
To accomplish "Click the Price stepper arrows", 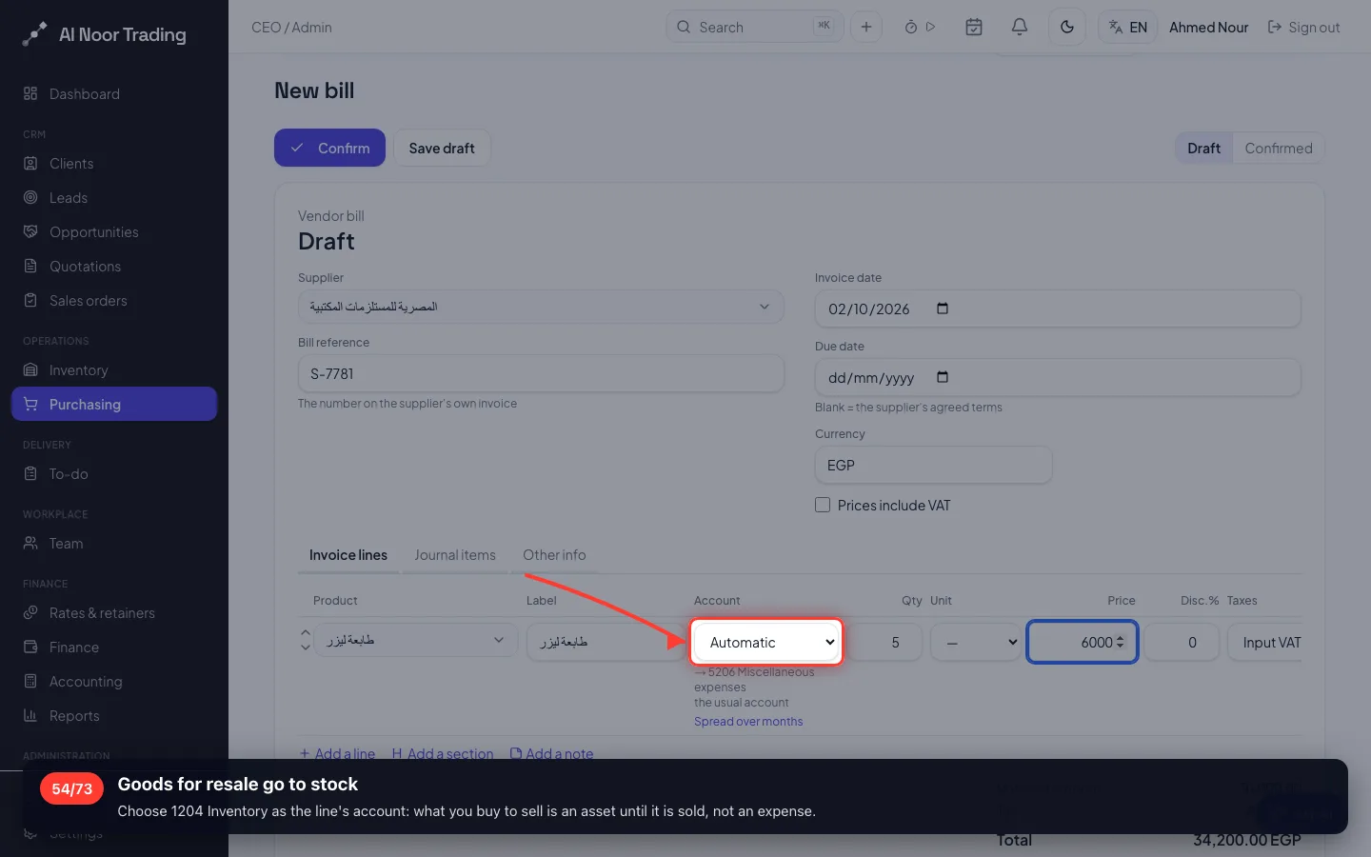I will click(1121, 642).
